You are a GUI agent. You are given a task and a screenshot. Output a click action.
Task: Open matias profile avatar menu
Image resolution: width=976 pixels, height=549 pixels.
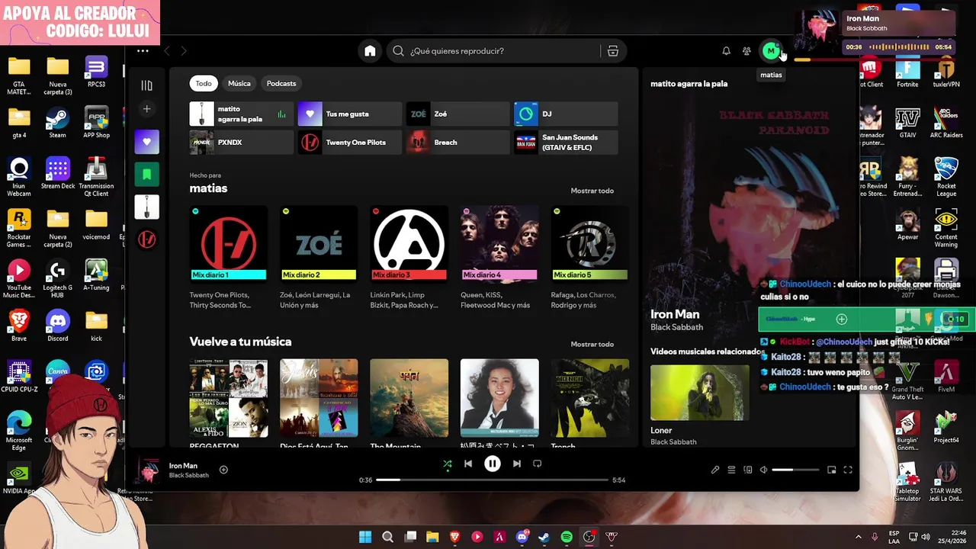tap(771, 51)
